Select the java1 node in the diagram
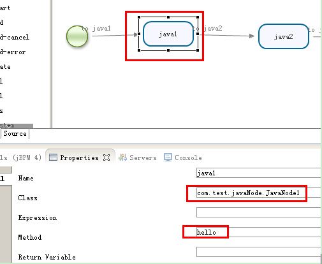 [x=168, y=34]
